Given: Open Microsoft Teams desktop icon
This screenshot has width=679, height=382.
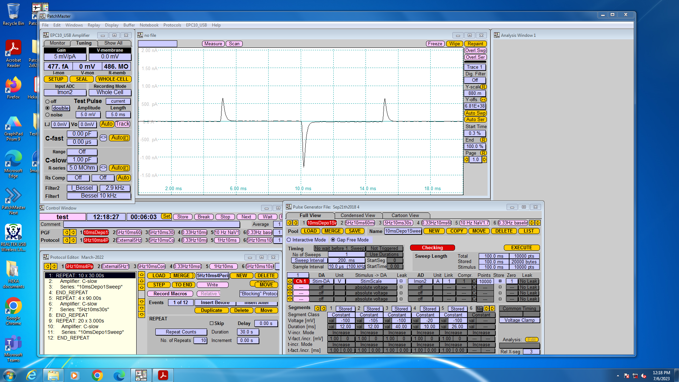Looking at the screenshot, I should tap(13, 348).
